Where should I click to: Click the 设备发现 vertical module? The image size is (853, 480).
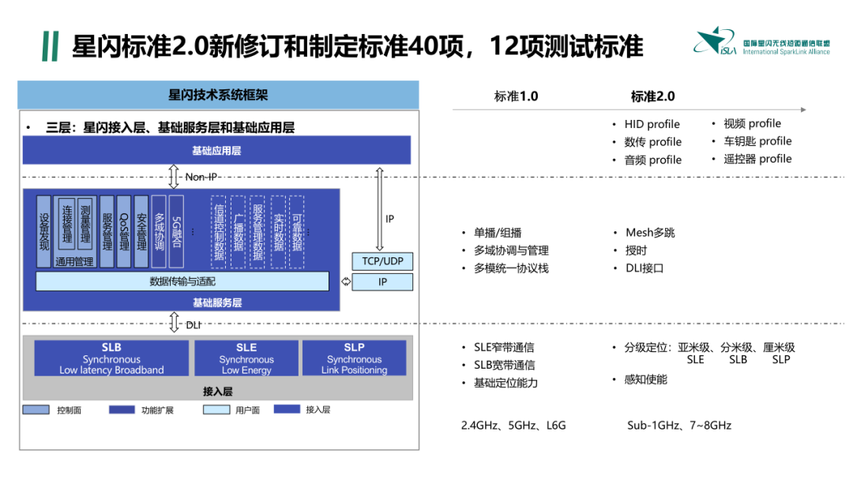44,231
